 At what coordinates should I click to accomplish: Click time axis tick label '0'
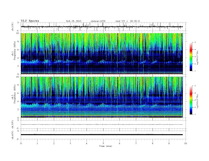[x=21, y=143]
